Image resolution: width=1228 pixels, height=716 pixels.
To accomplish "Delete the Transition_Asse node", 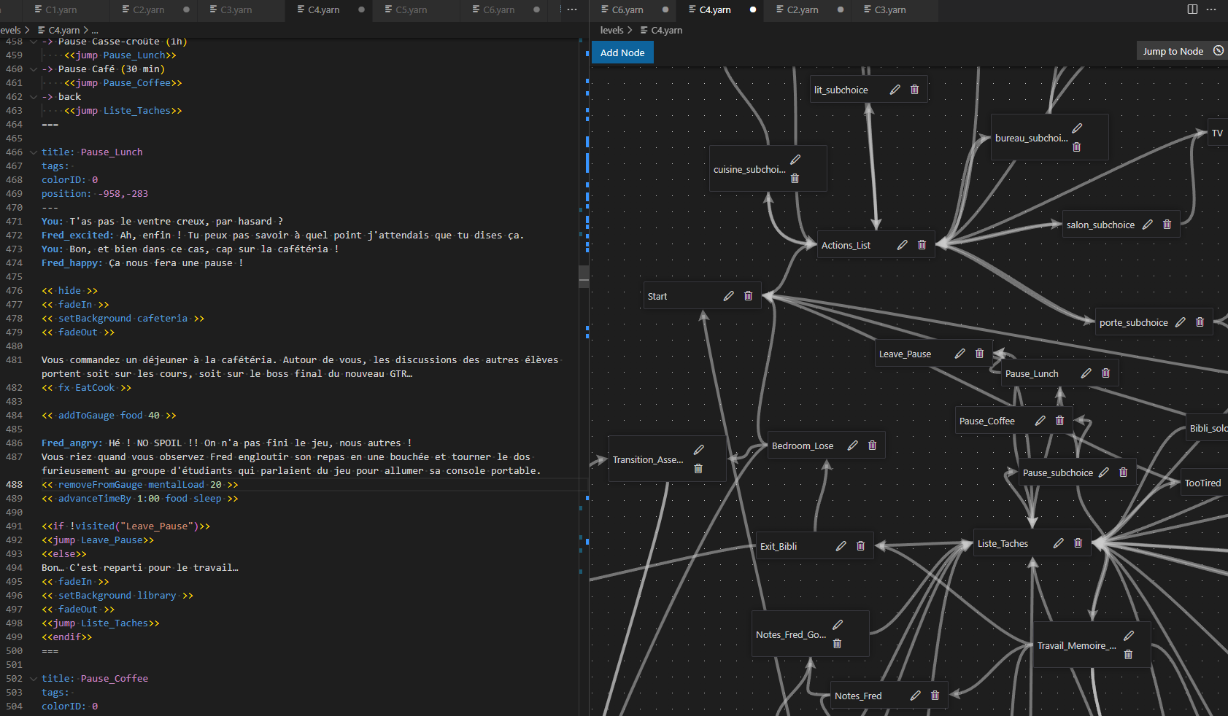I will (698, 469).
